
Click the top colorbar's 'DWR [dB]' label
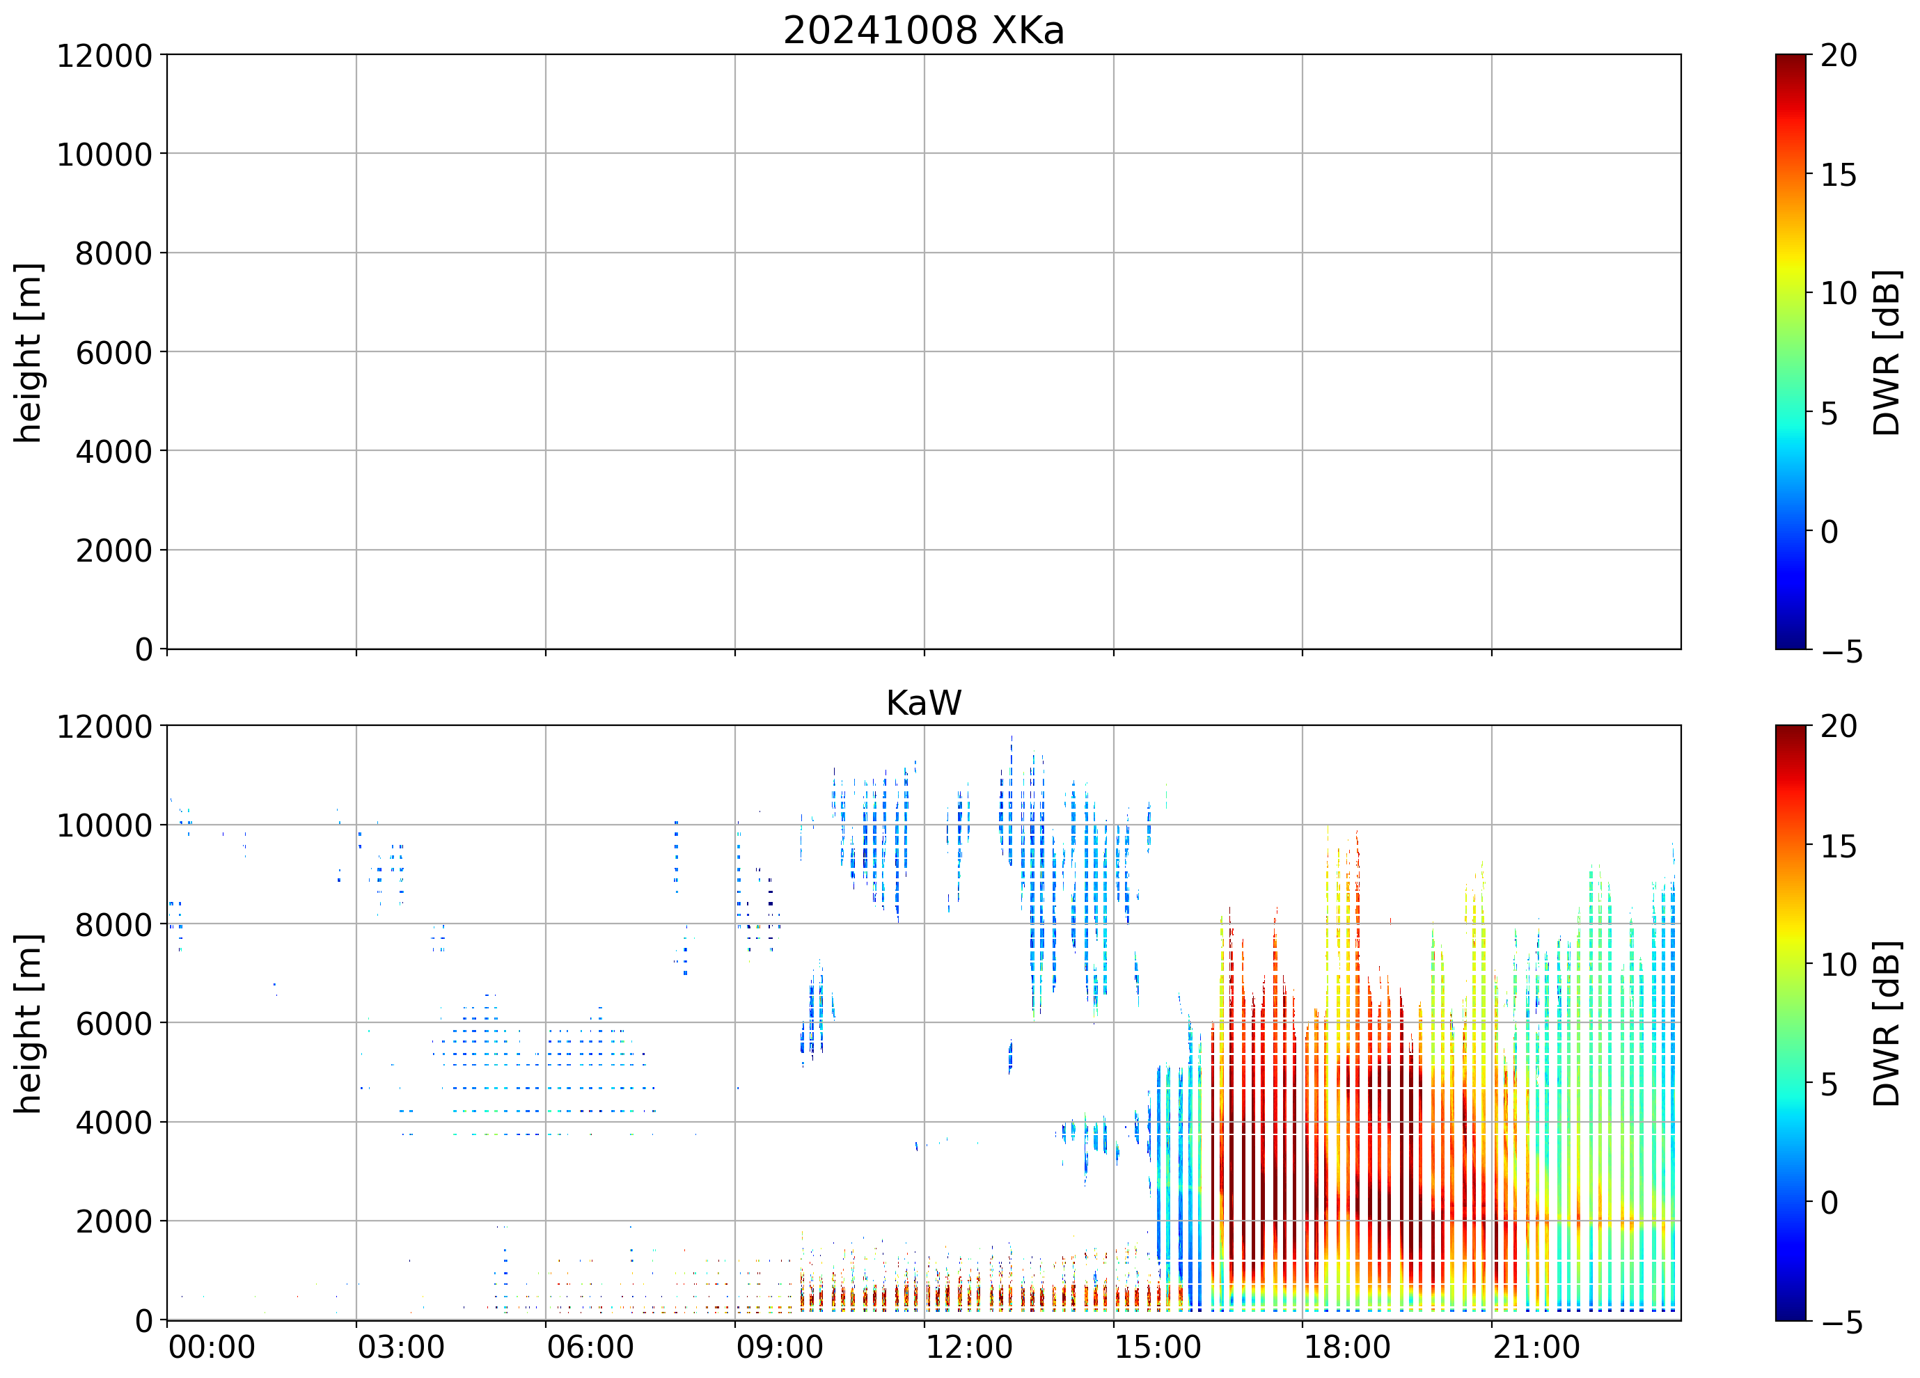pos(1886,352)
